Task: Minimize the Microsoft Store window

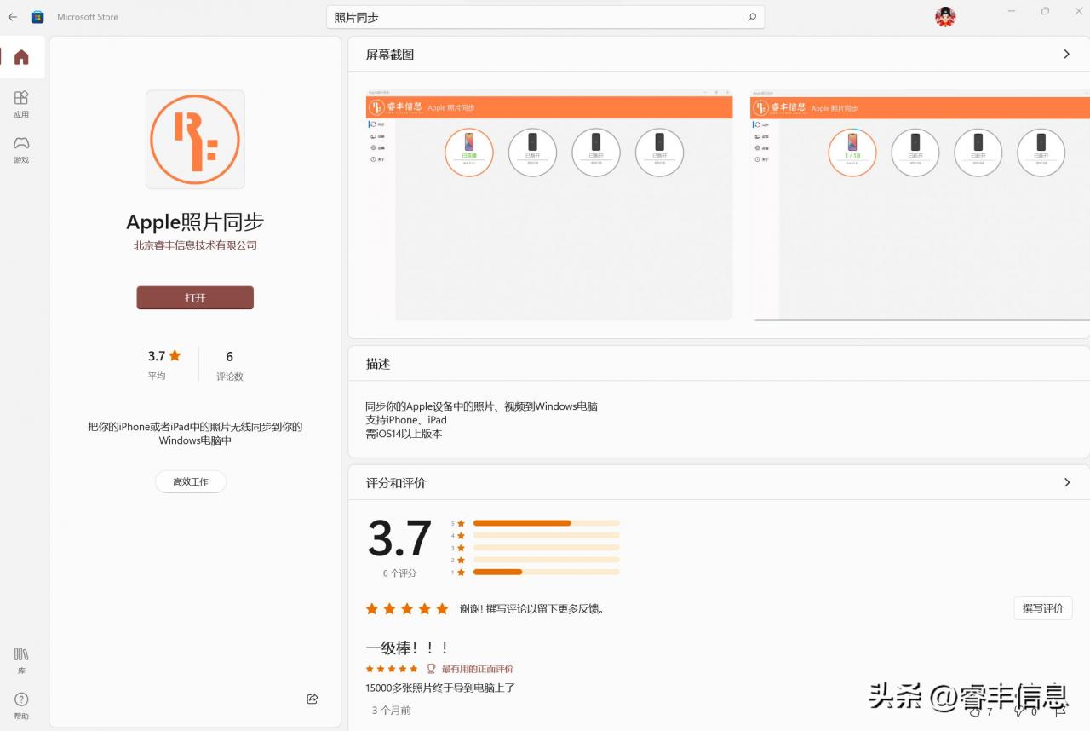Action: [1012, 11]
